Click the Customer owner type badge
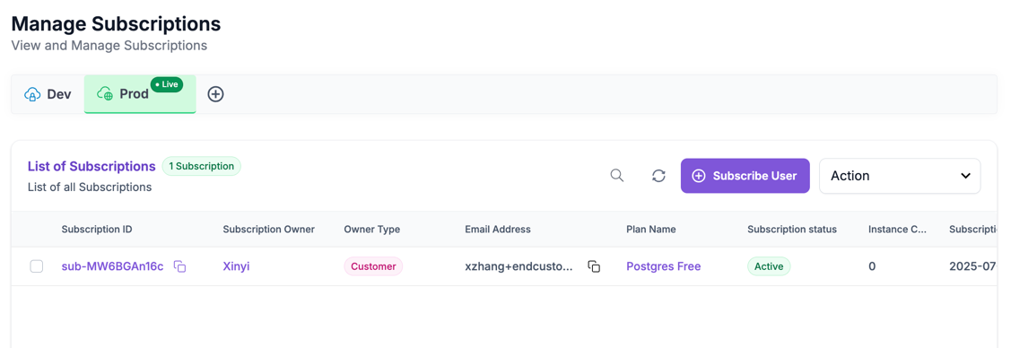 click(373, 266)
